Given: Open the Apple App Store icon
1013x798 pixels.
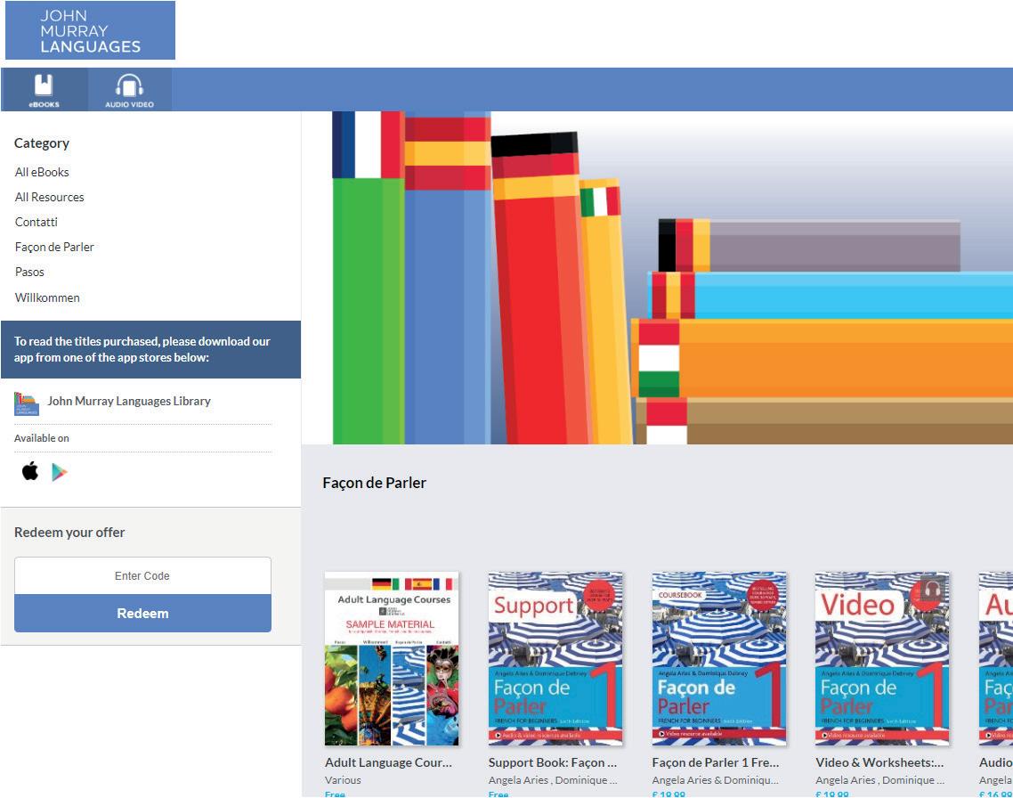Looking at the screenshot, I should click(x=30, y=471).
